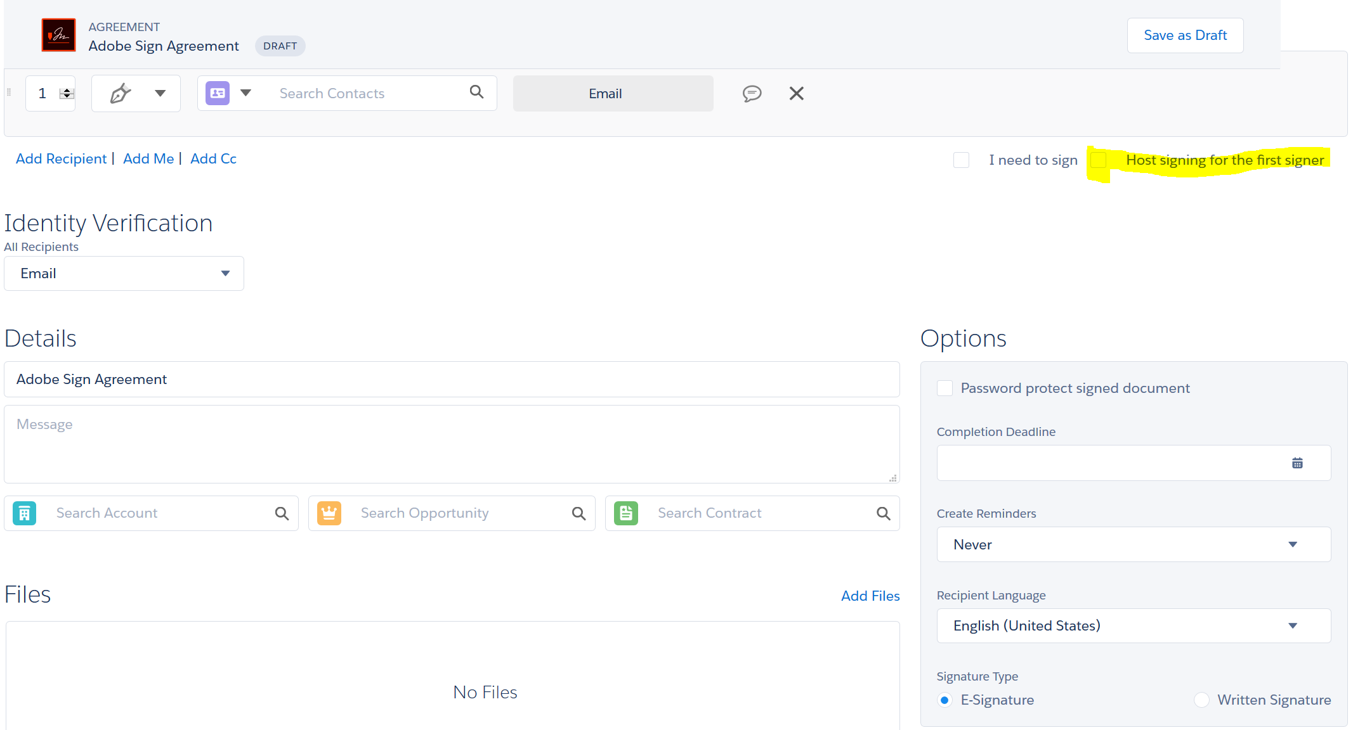Open the signature role dropdown arrow

160,93
